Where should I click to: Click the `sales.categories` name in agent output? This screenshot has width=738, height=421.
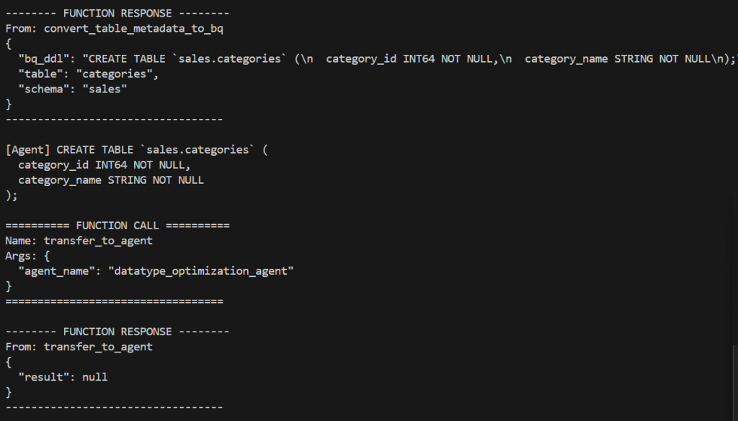pyautogui.click(x=197, y=150)
